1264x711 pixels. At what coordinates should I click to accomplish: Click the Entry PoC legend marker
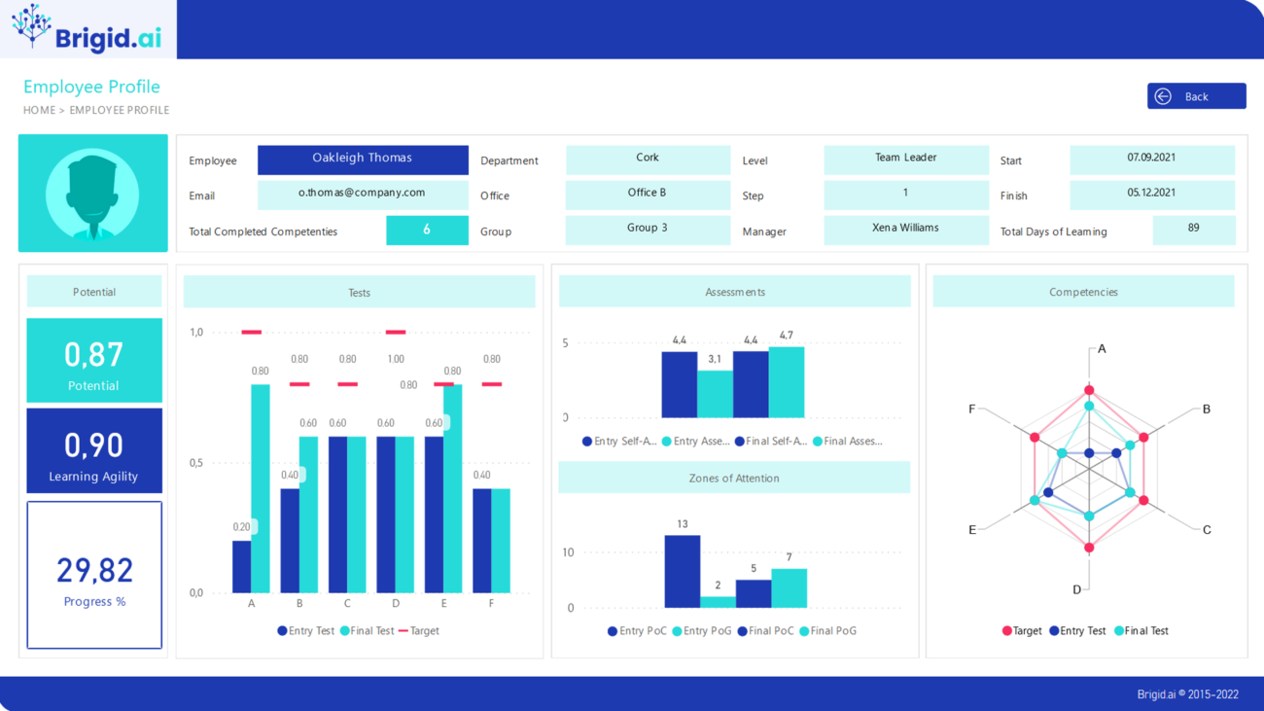pyautogui.click(x=613, y=631)
